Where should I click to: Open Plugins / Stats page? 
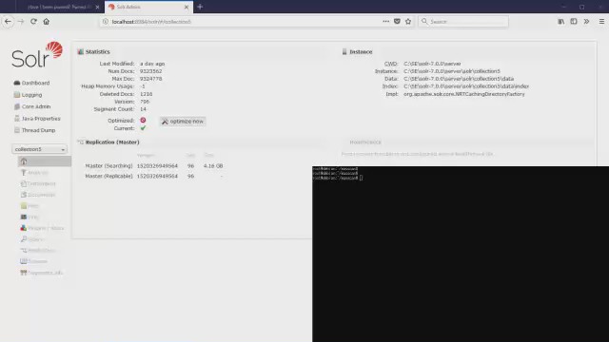tap(42, 228)
